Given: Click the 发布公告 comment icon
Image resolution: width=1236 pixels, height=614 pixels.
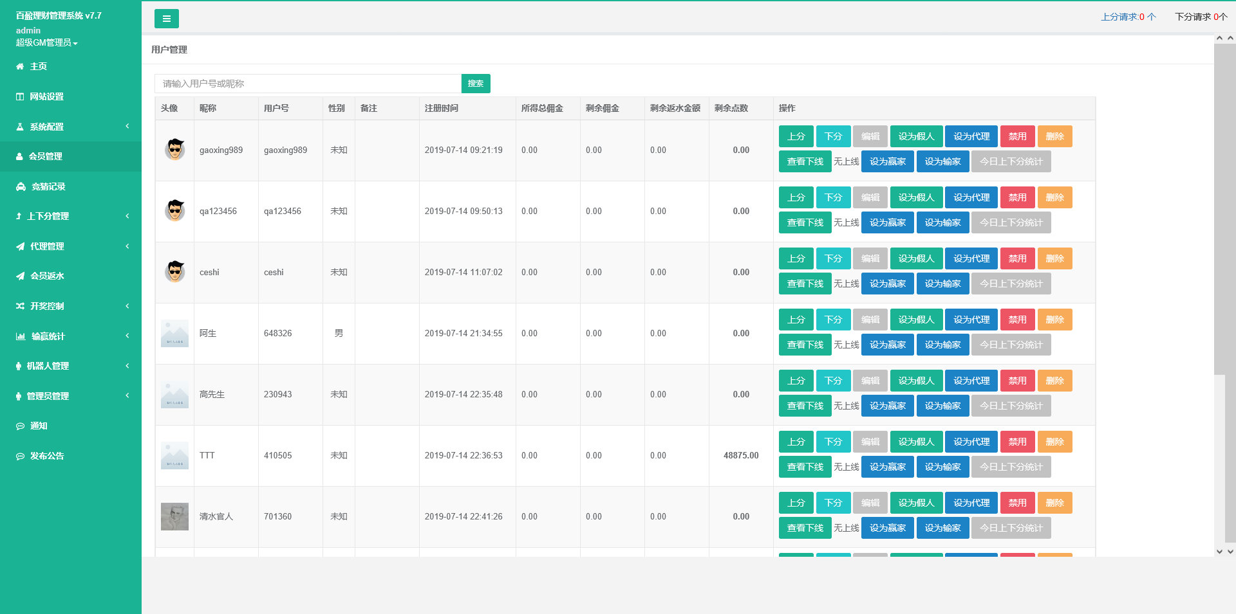Looking at the screenshot, I should pos(20,456).
